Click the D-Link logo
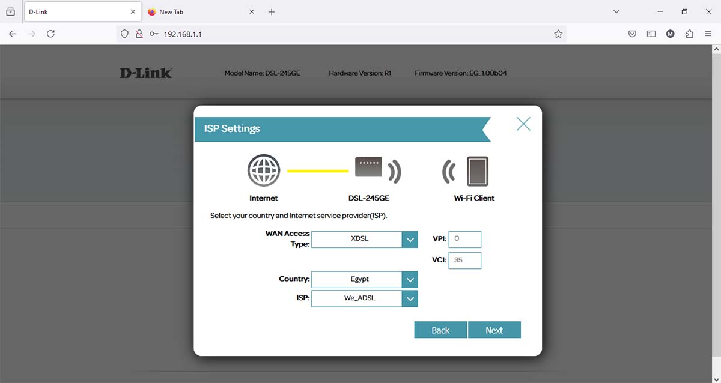 (x=146, y=73)
